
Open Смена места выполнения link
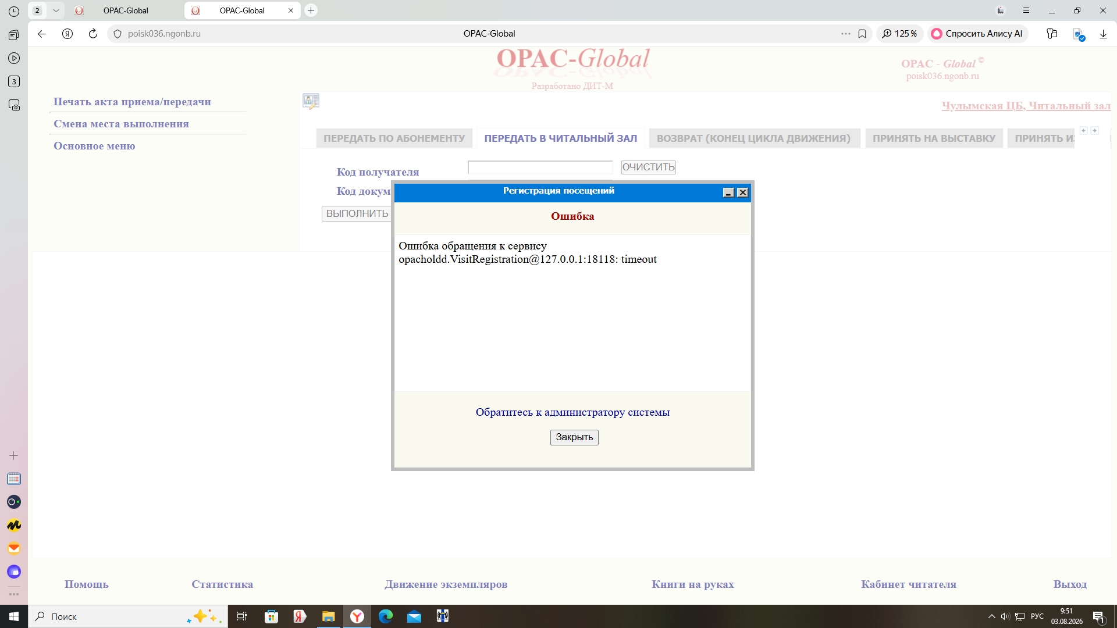click(121, 124)
